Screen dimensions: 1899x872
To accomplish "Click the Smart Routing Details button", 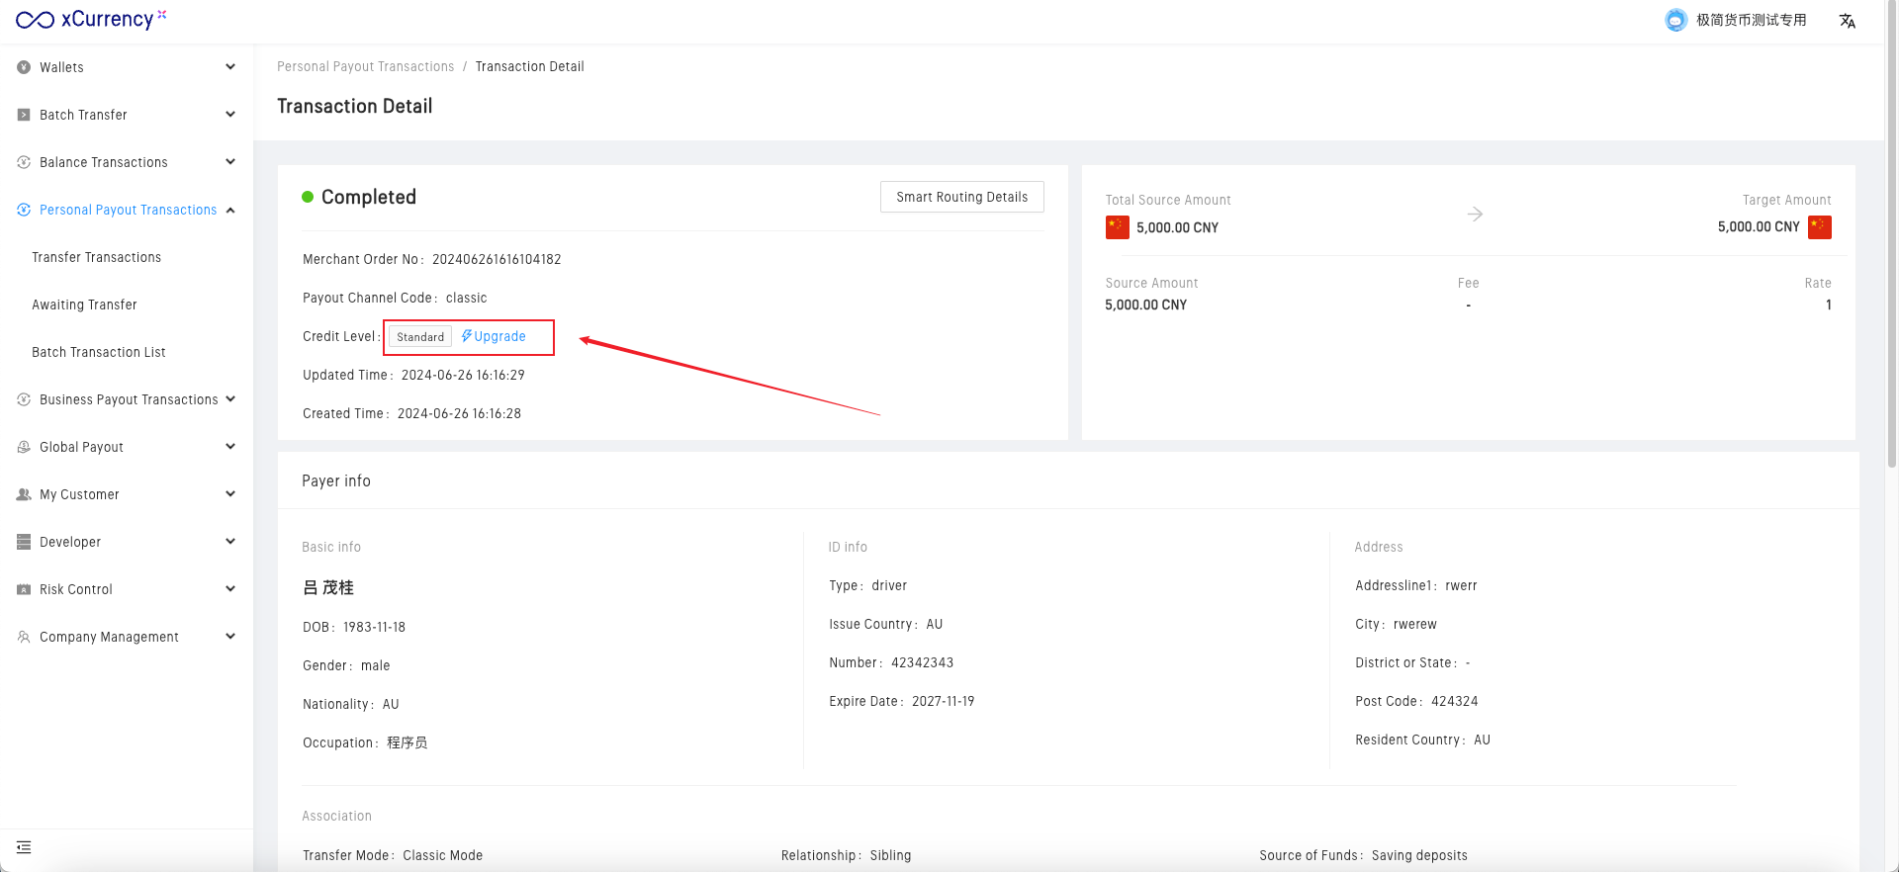I will point(961,197).
